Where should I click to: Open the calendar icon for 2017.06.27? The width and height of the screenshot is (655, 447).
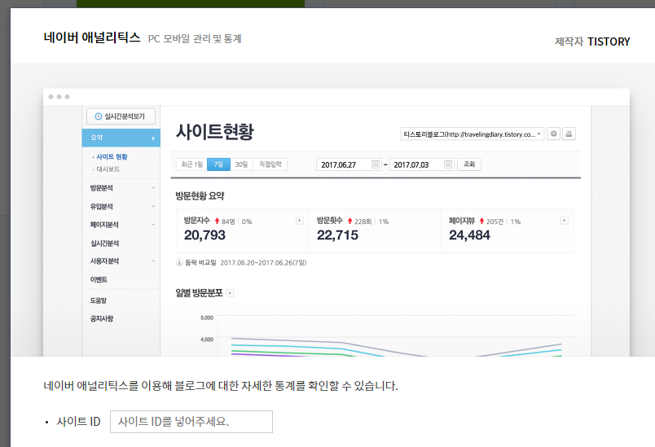[375, 164]
